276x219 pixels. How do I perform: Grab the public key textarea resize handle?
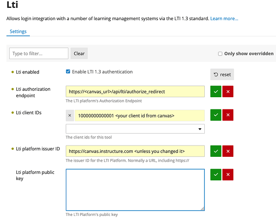pyautogui.click(x=203, y=208)
